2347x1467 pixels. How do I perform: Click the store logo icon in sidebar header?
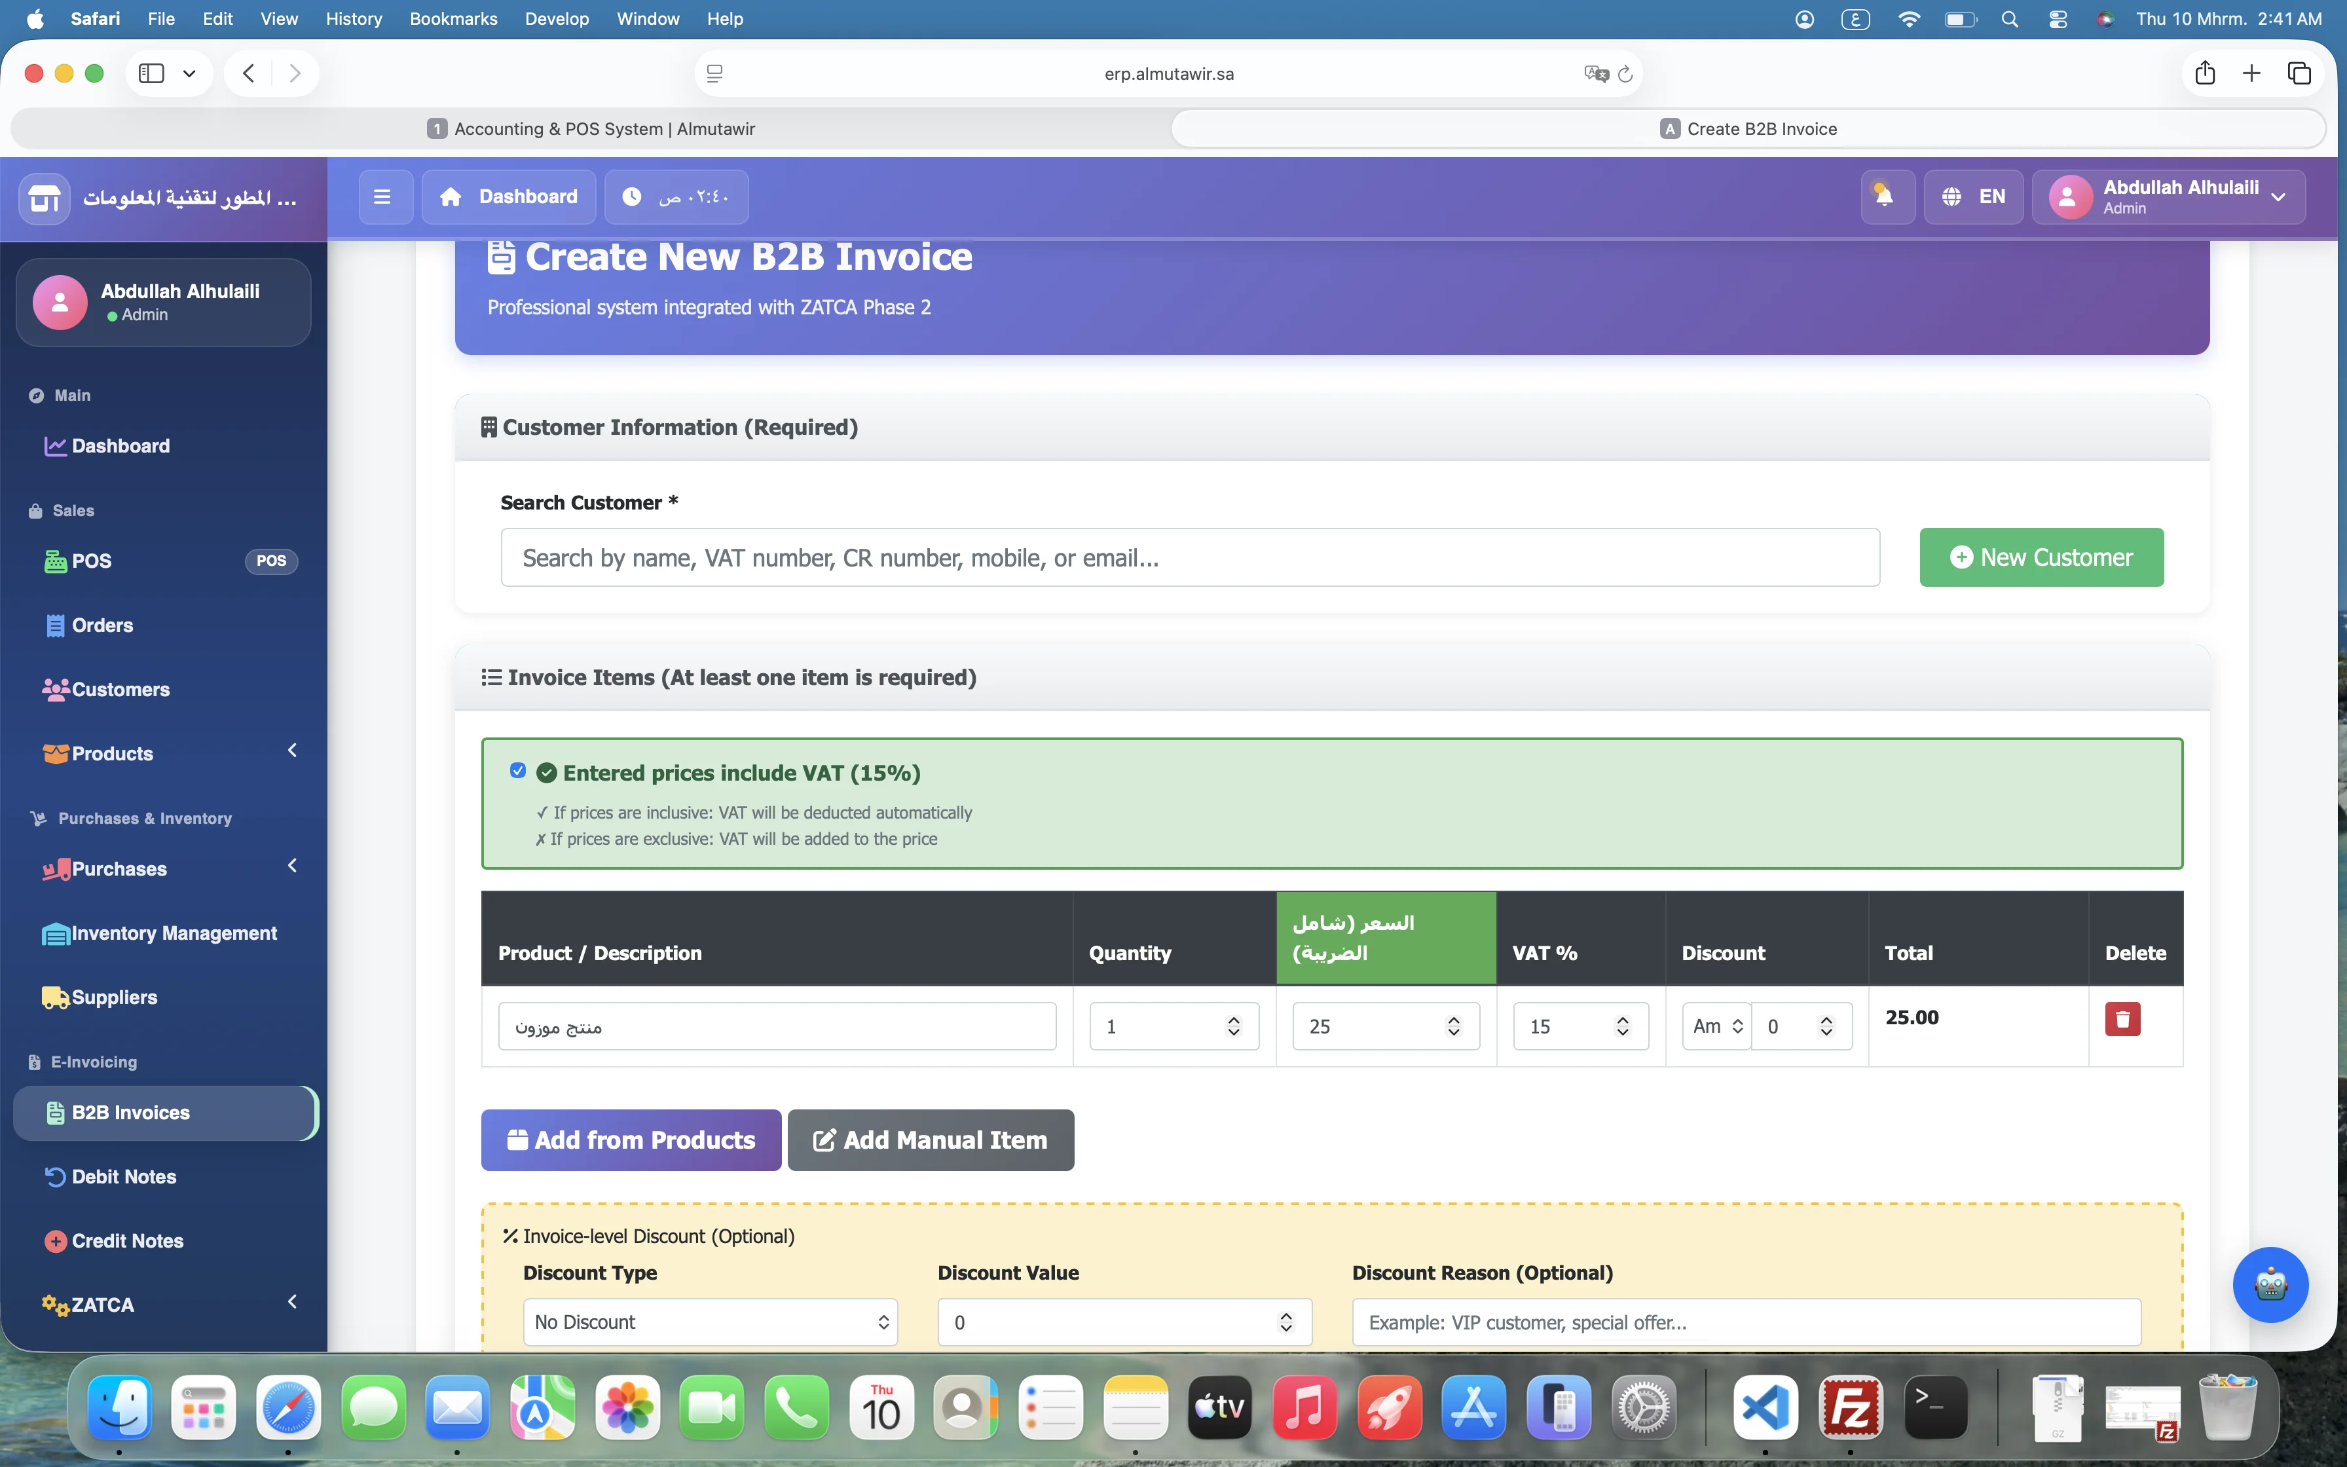tap(45, 199)
